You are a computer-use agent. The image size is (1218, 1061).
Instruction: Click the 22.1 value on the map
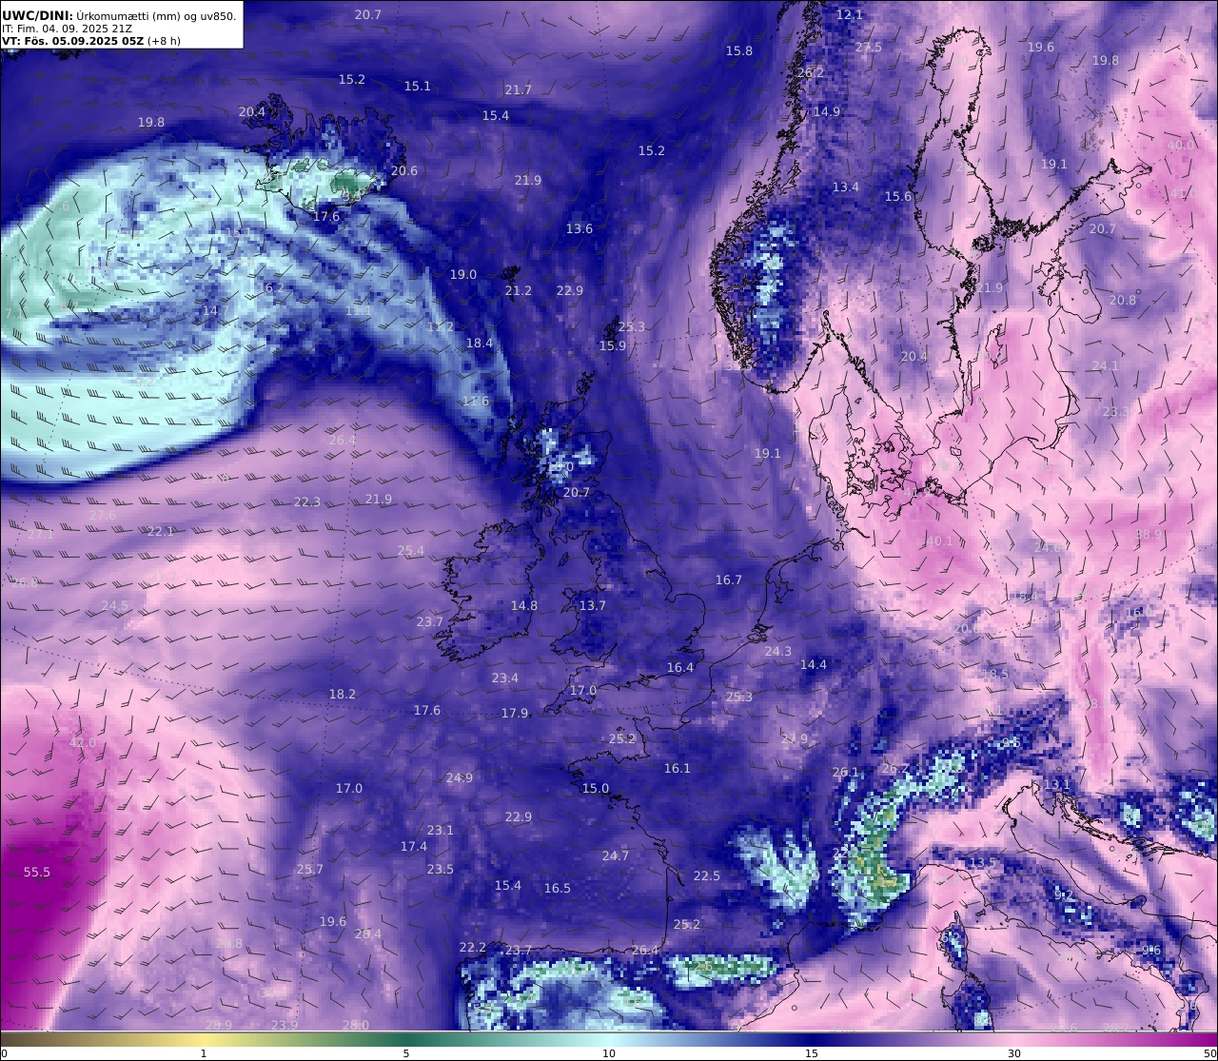click(x=161, y=531)
